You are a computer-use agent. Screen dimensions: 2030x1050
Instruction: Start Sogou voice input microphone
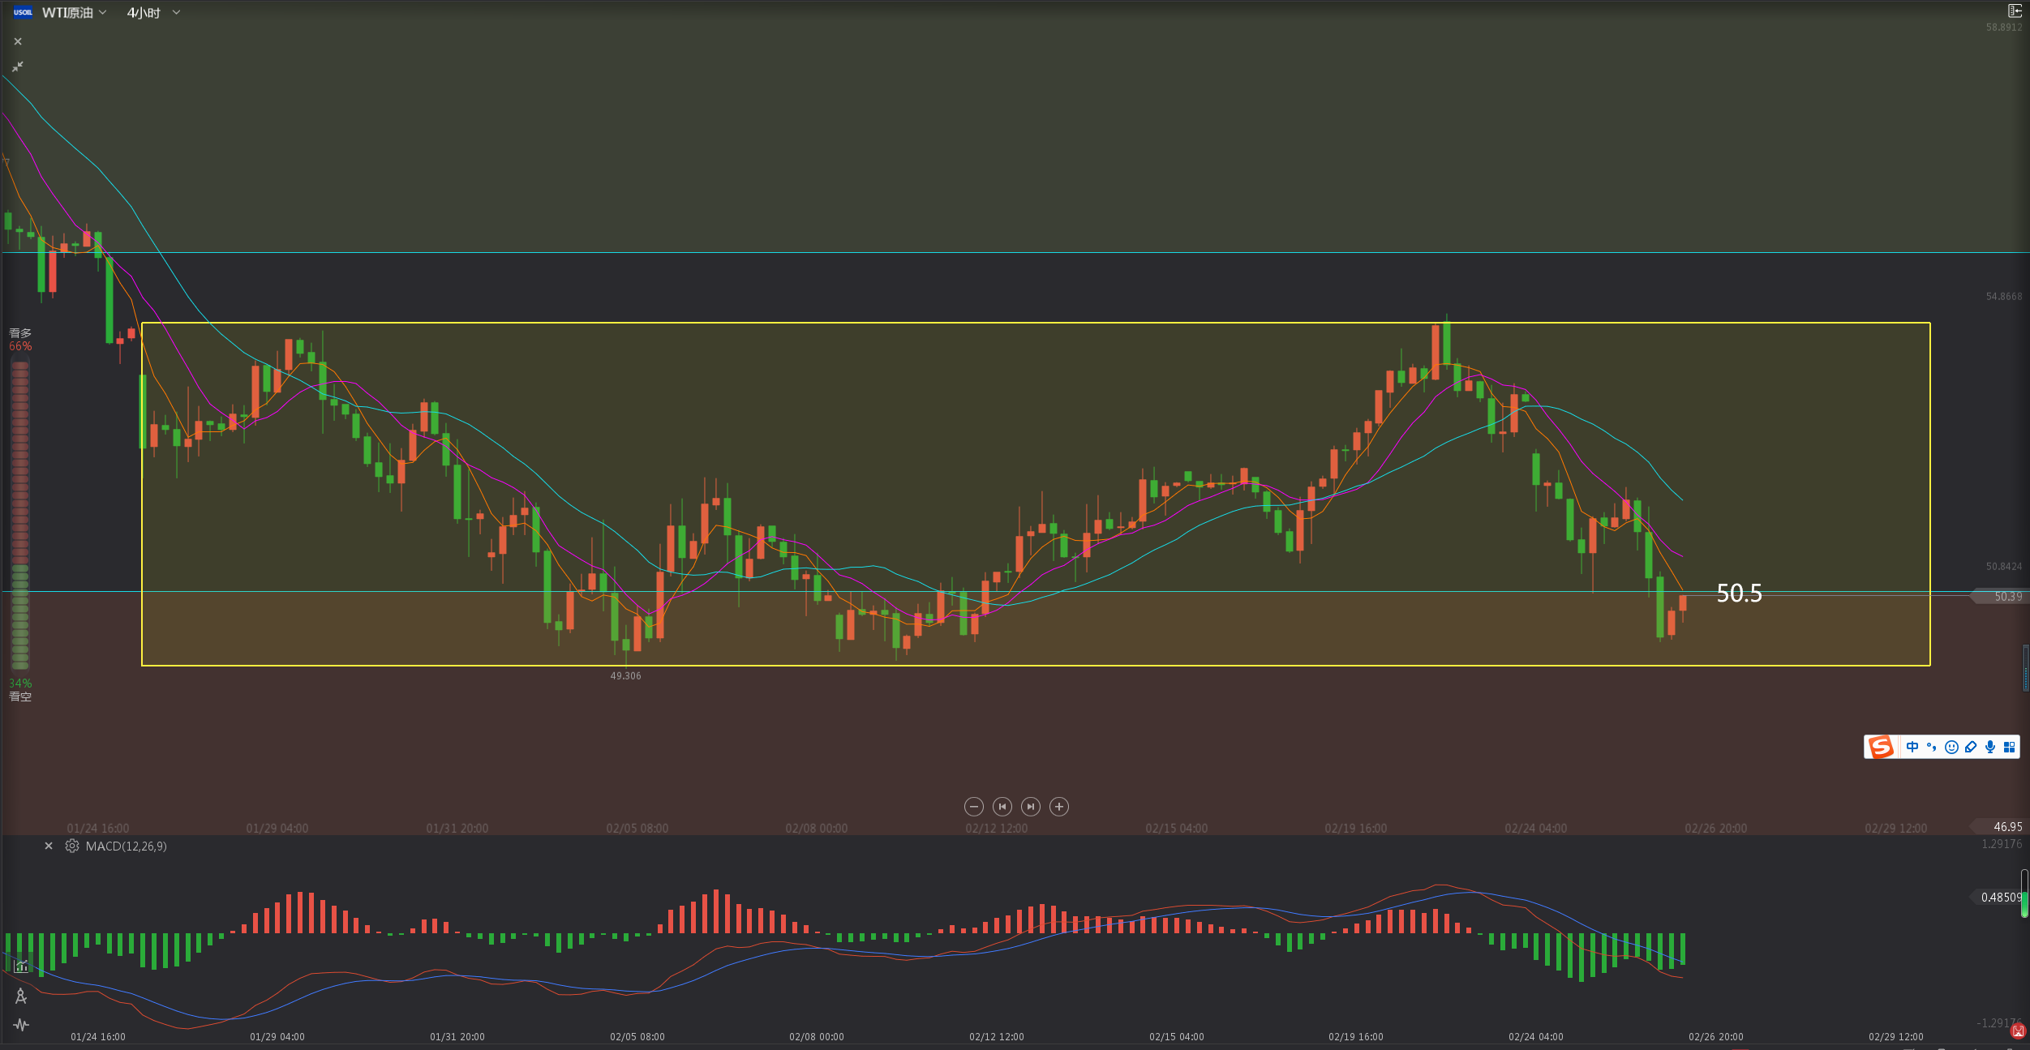(1990, 747)
